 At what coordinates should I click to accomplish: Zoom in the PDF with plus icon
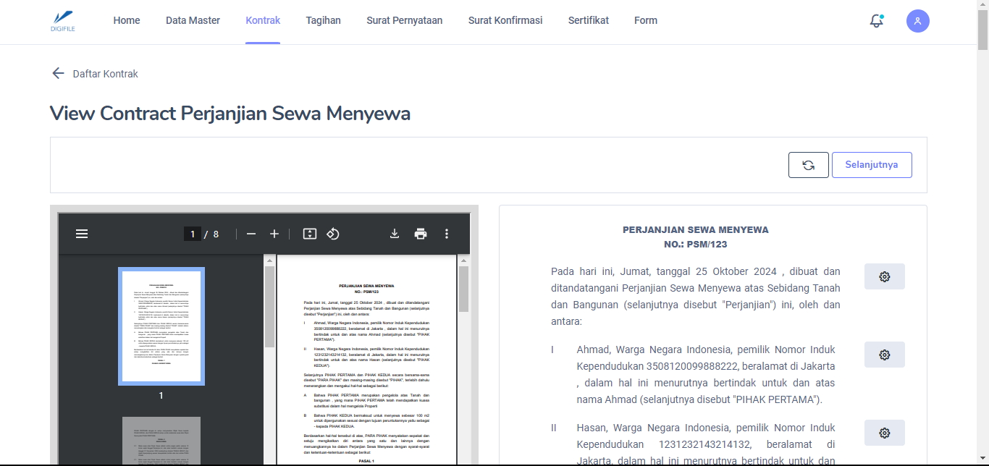(274, 234)
